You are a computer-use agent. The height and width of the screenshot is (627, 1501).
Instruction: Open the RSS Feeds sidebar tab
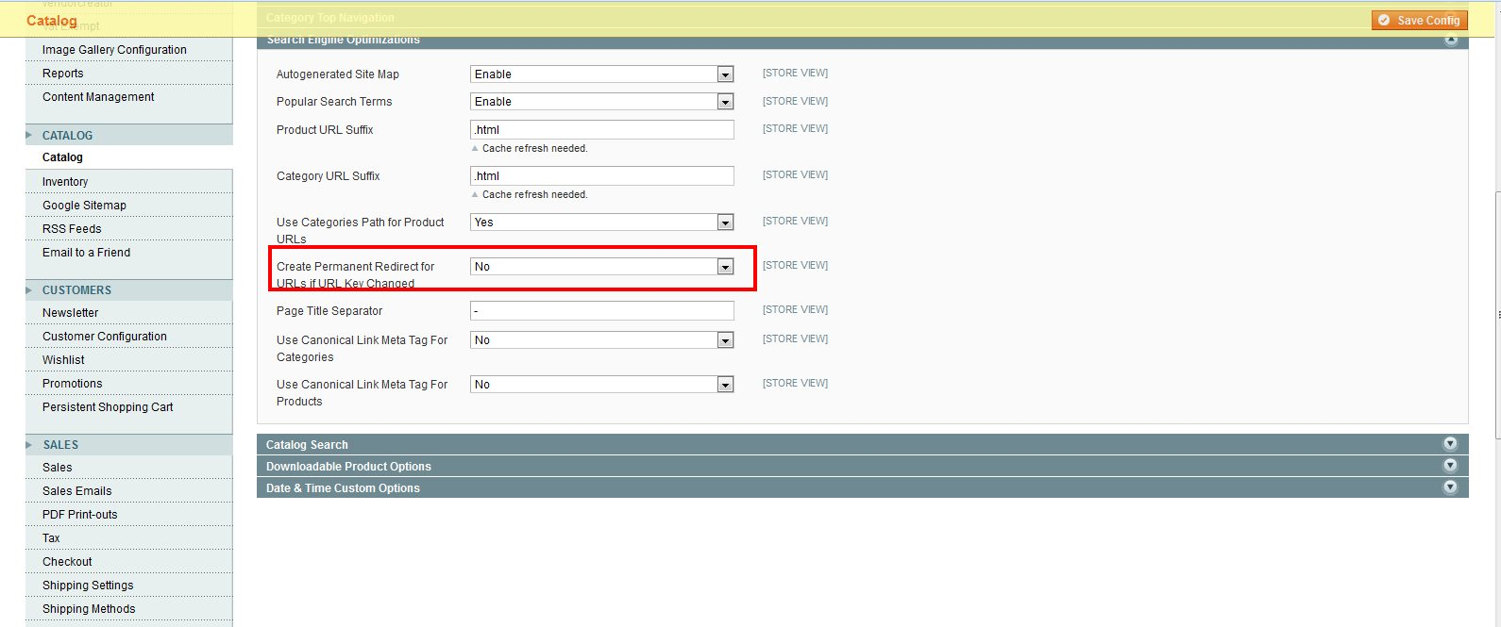(128, 229)
